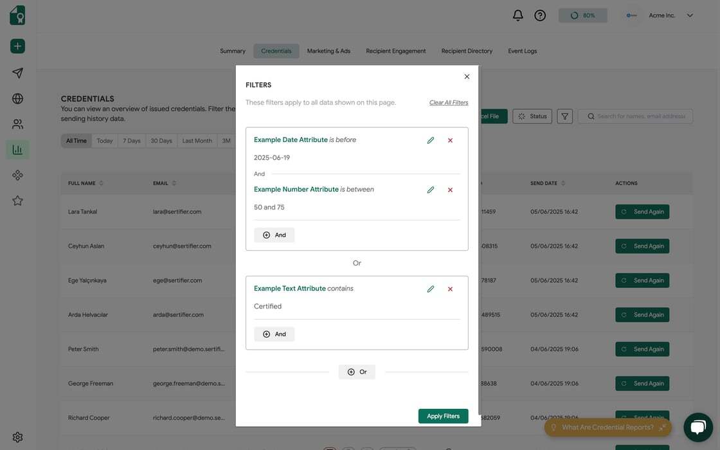Remove the Example Number Attribute filter

click(x=450, y=190)
